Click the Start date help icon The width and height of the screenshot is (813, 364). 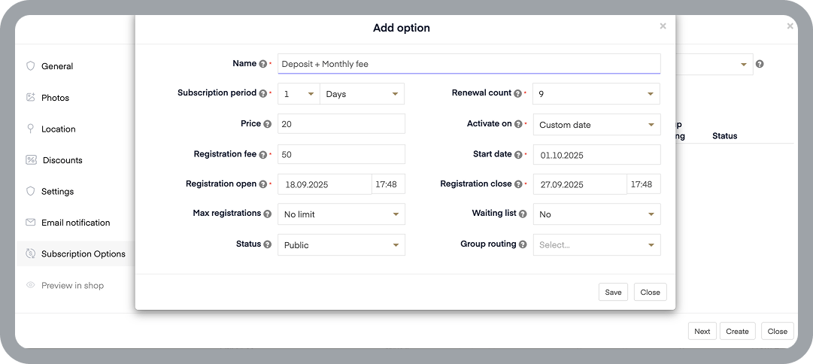518,154
